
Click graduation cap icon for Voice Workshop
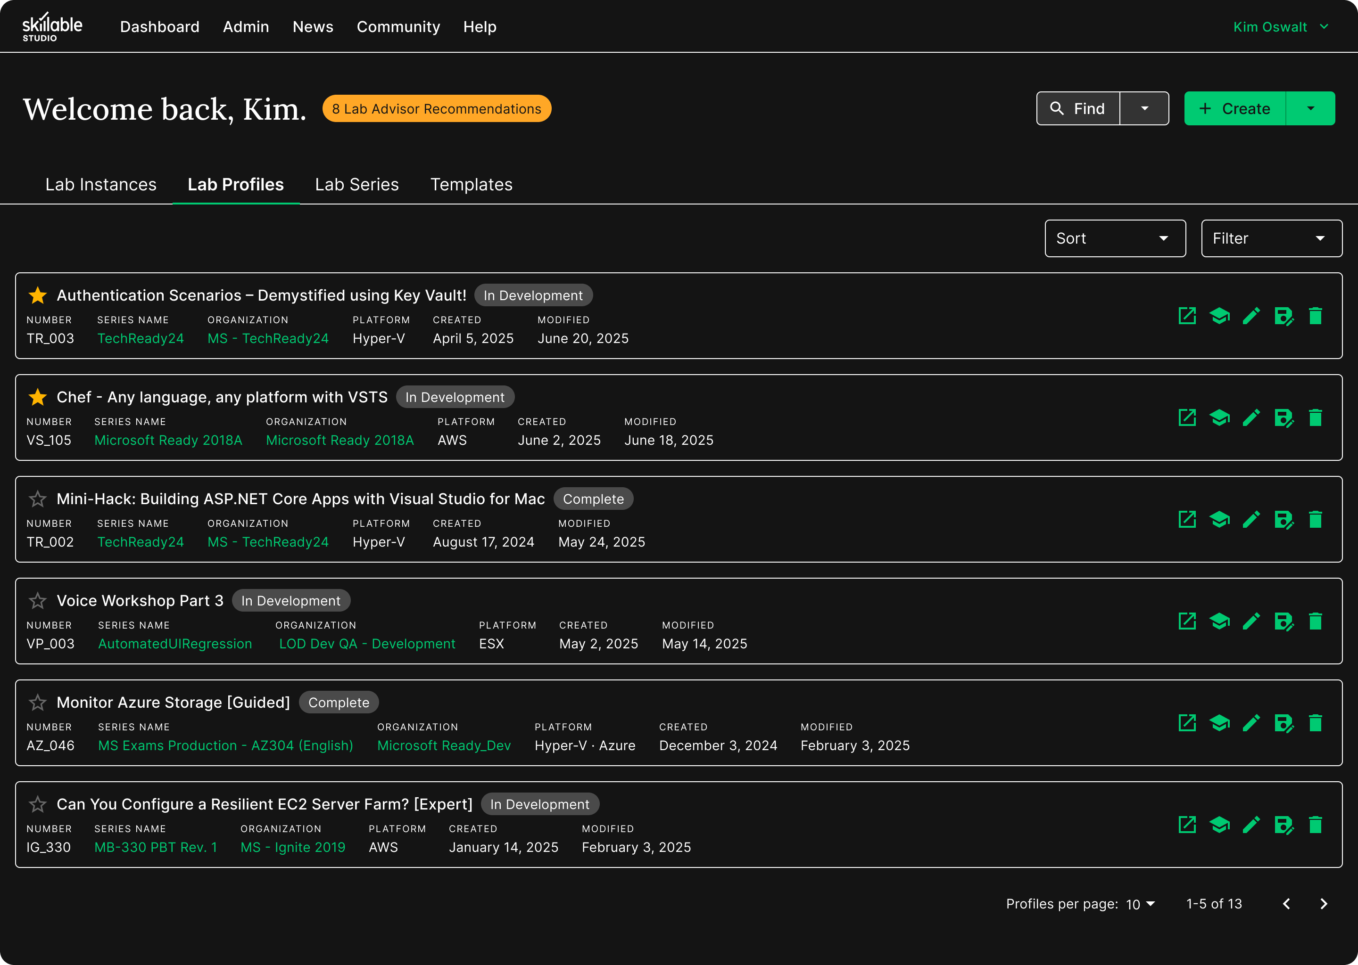1219,621
